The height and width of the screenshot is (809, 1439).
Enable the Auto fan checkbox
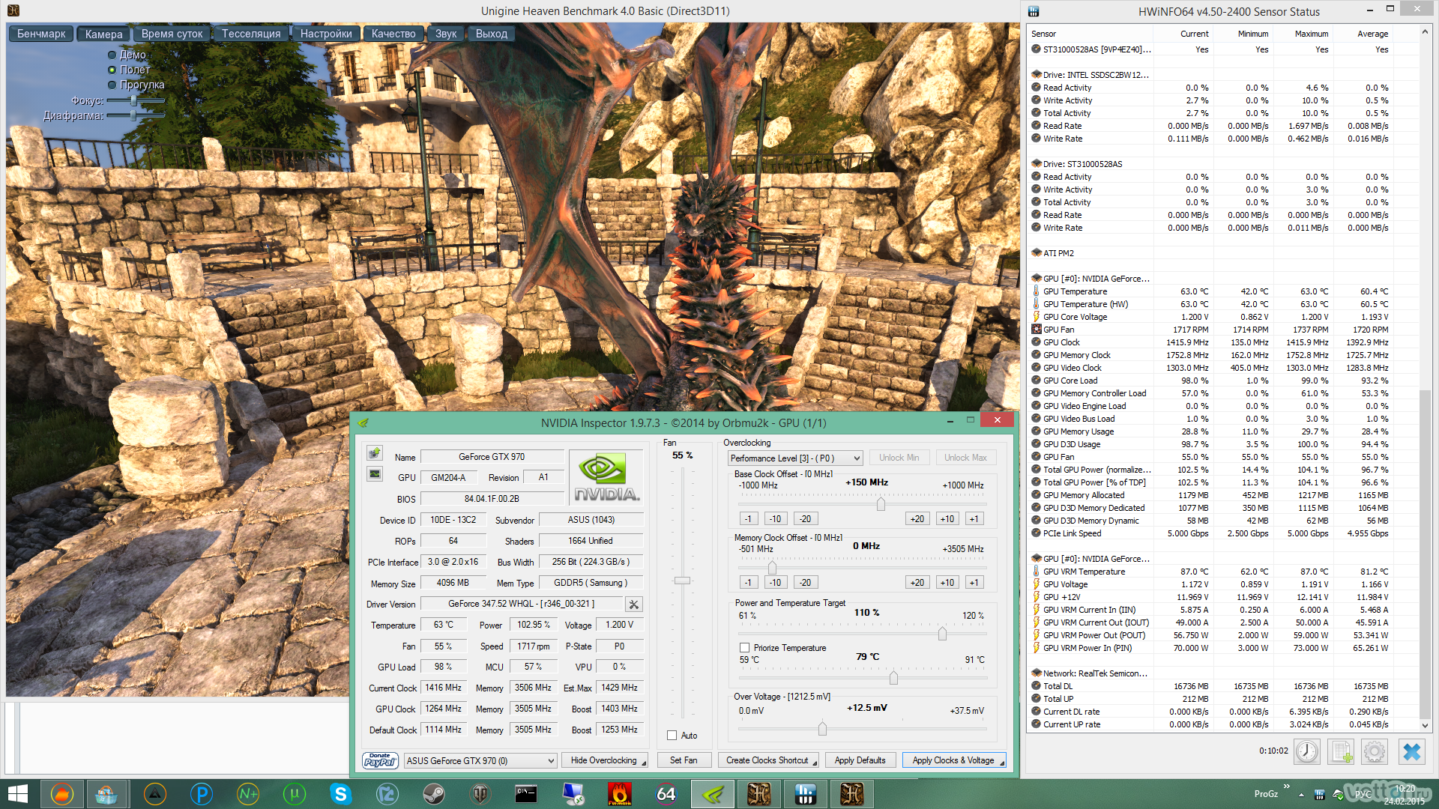pos(672,736)
